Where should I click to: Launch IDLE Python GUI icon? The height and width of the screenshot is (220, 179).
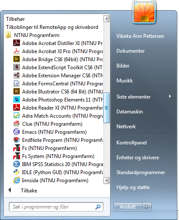tap(17, 172)
